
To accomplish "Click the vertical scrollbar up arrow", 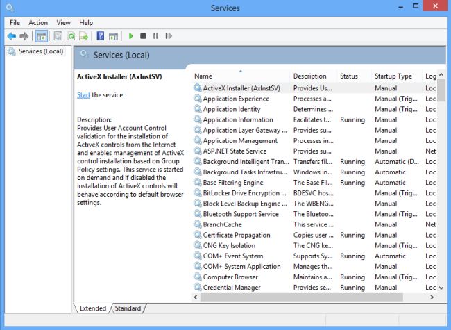I will pos(441,74).
